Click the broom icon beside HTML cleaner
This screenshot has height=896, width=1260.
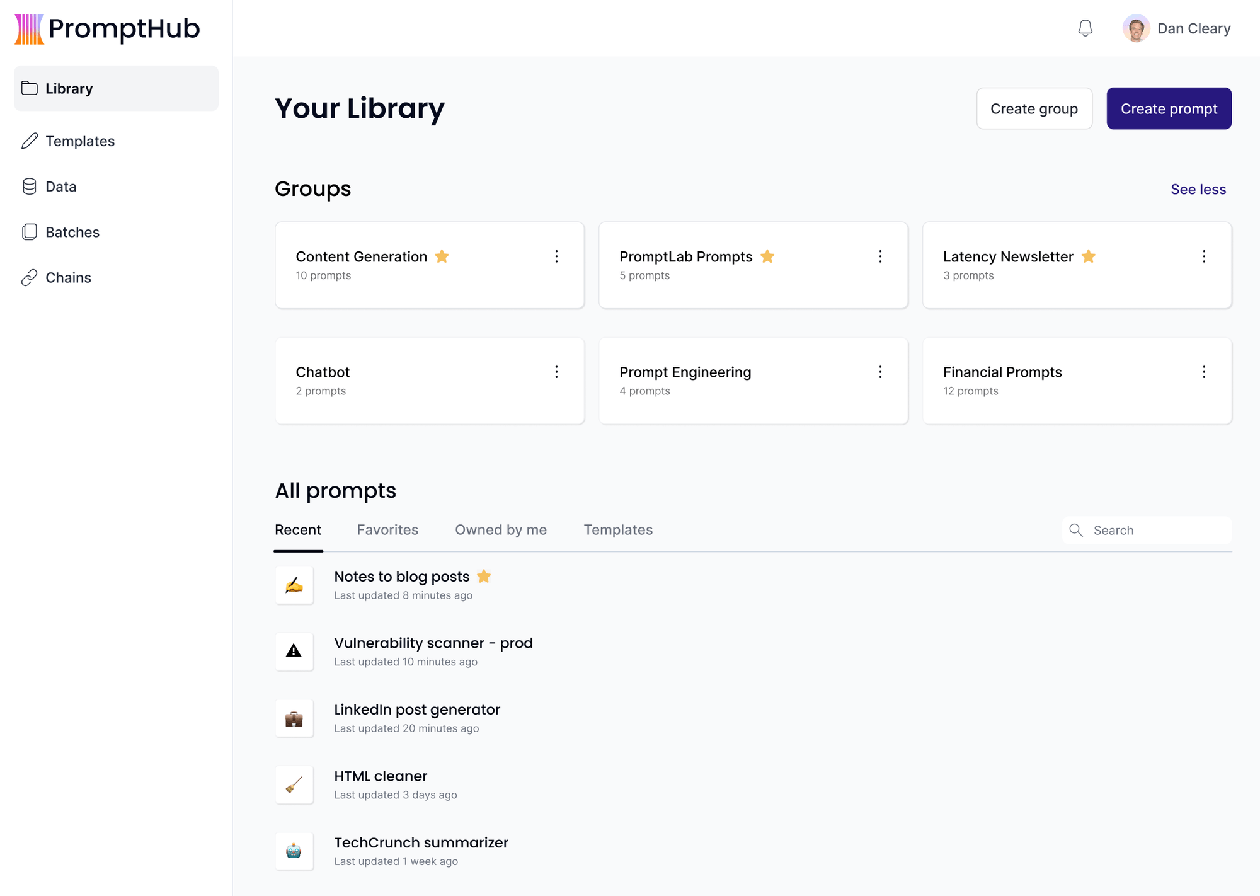[x=294, y=784]
